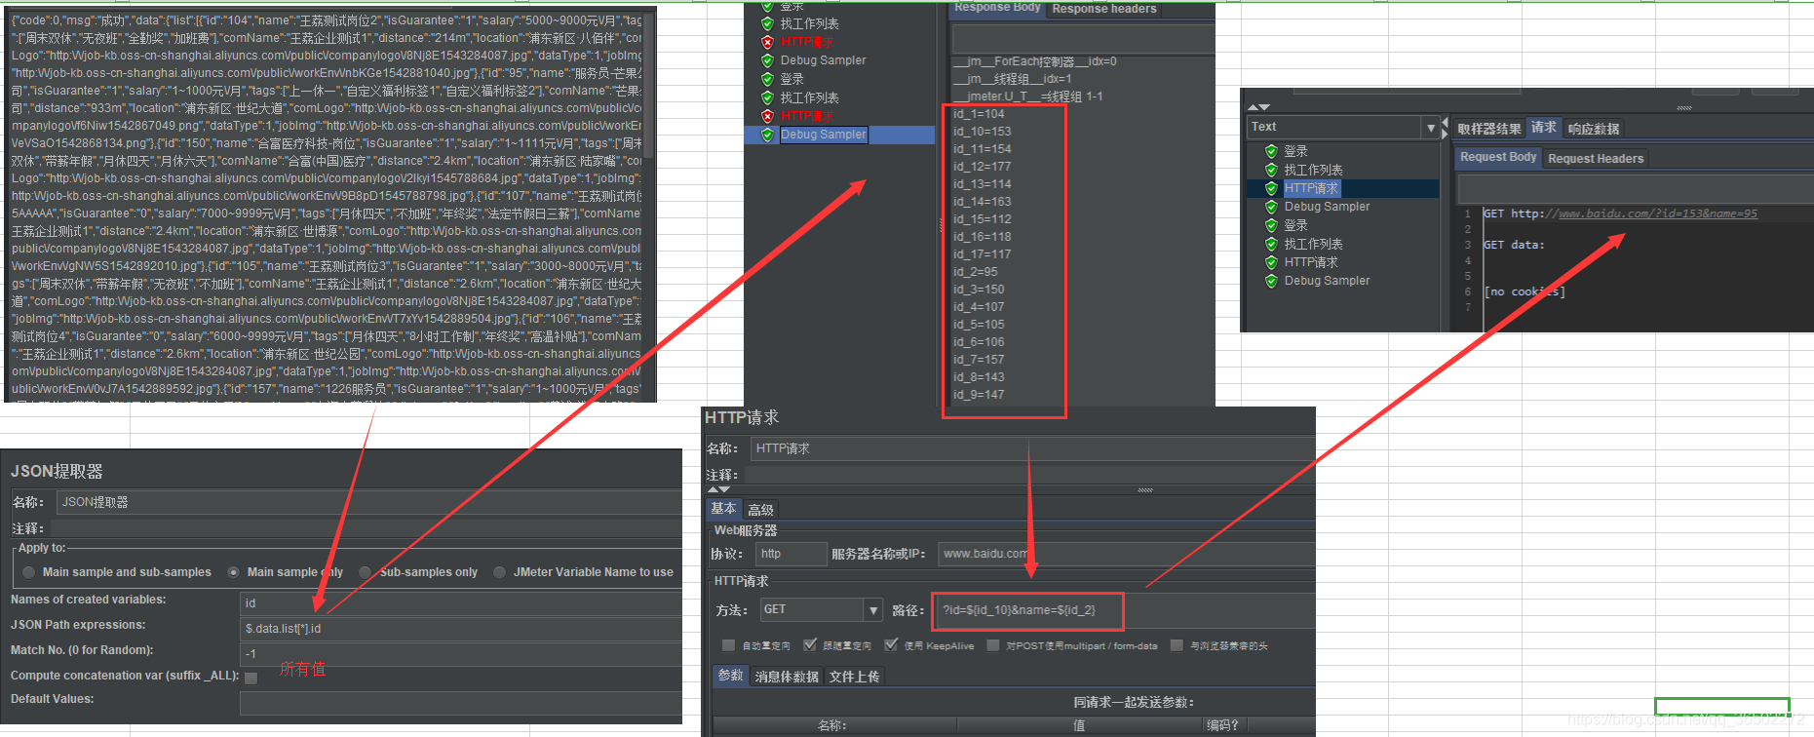Switch to the Response headers tab
The image size is (1814, 737).
[1103, 9]
